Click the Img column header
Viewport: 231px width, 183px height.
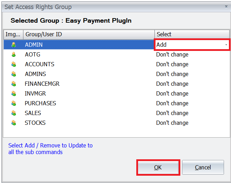click(x=13, y=34)
